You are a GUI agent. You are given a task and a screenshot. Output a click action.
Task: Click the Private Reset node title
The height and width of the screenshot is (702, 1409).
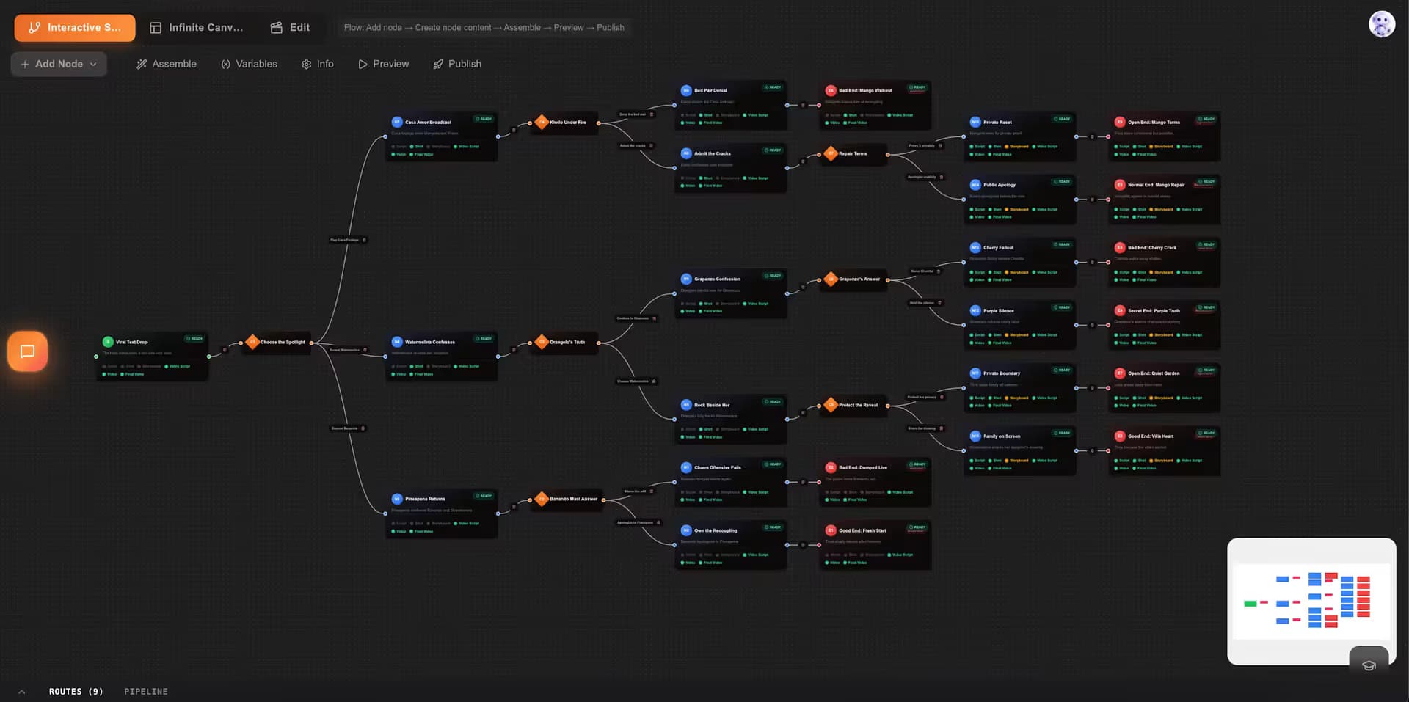[x=997, y=123]
